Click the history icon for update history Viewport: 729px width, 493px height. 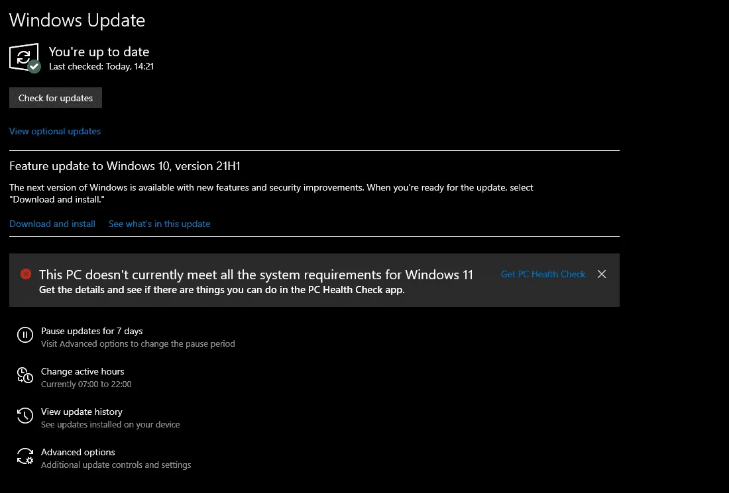coord(25,416)
